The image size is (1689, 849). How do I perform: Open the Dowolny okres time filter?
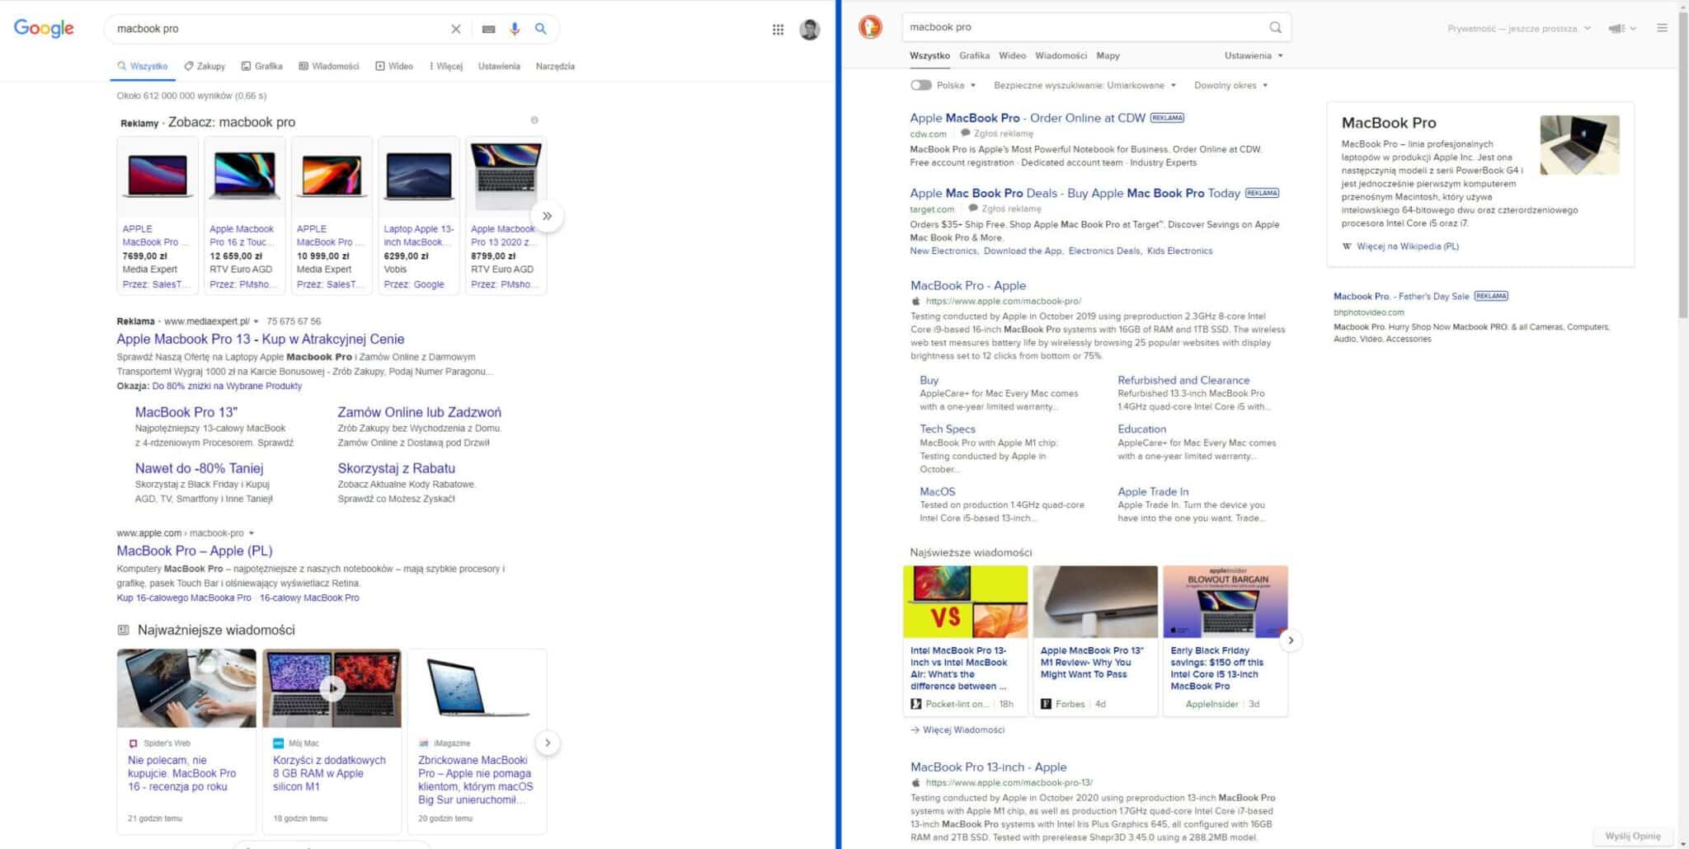point(1230,85)
